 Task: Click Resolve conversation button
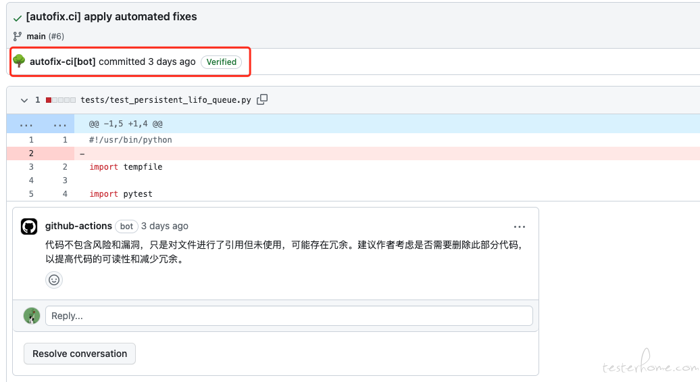coord(80,354)
